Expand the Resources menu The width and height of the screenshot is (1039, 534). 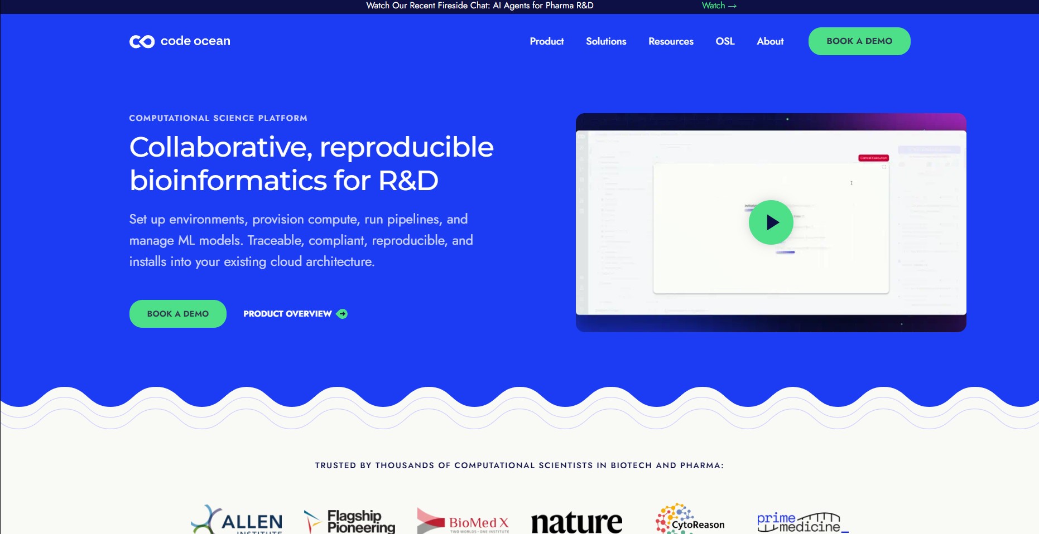coord(671,41)
